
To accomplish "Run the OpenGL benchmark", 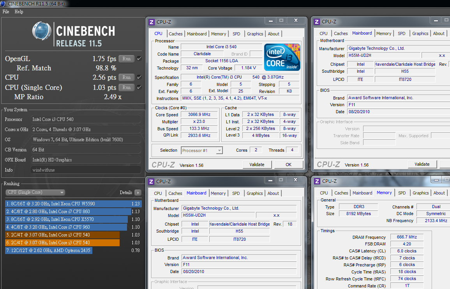I will pos(127,59).
